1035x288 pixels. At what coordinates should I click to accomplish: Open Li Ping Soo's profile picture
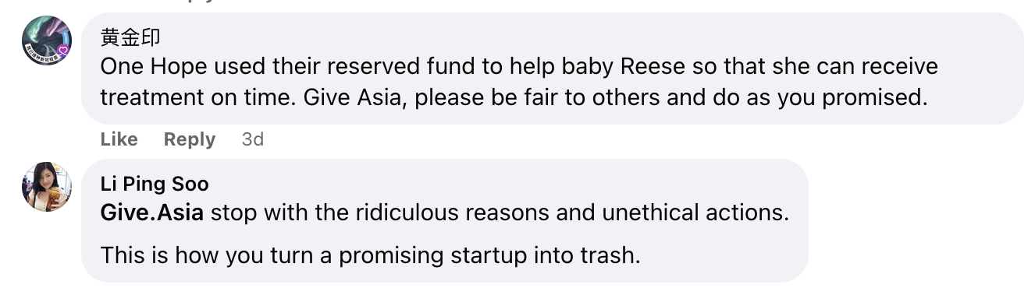coord(47,187)
